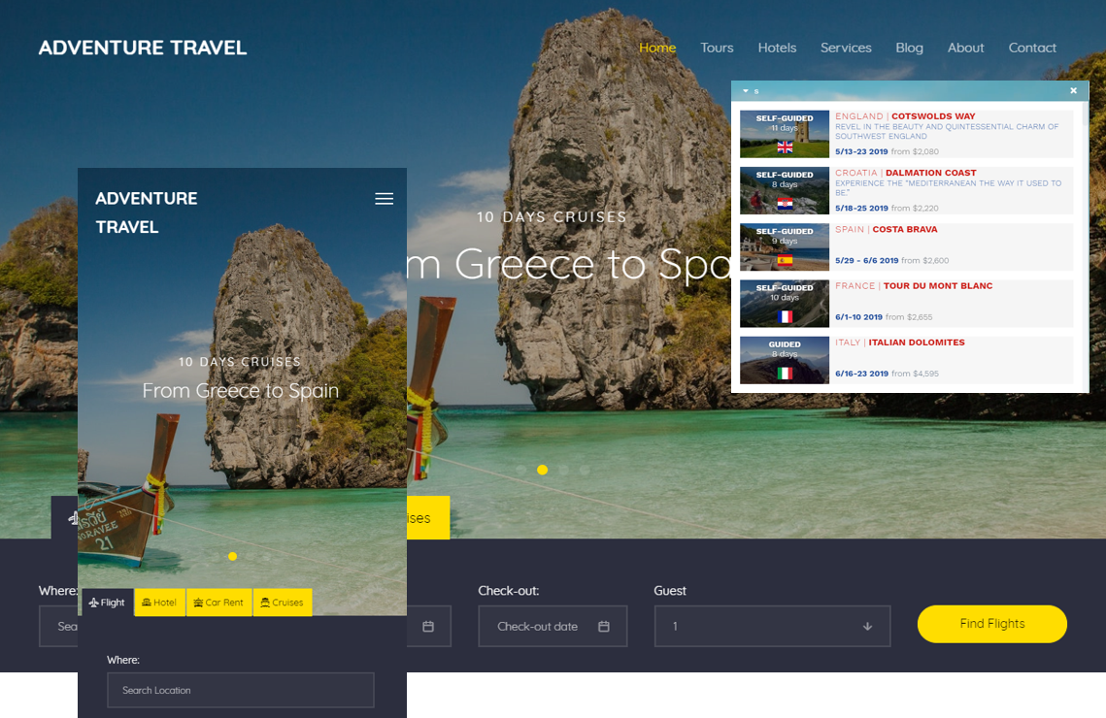Click the French flag on Tour du Mont Blanc
The image size is (1106, 718).
point(784,316)
